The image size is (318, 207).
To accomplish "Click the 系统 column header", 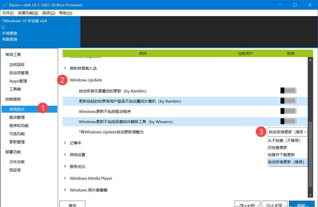I will [x=290, y=53].
